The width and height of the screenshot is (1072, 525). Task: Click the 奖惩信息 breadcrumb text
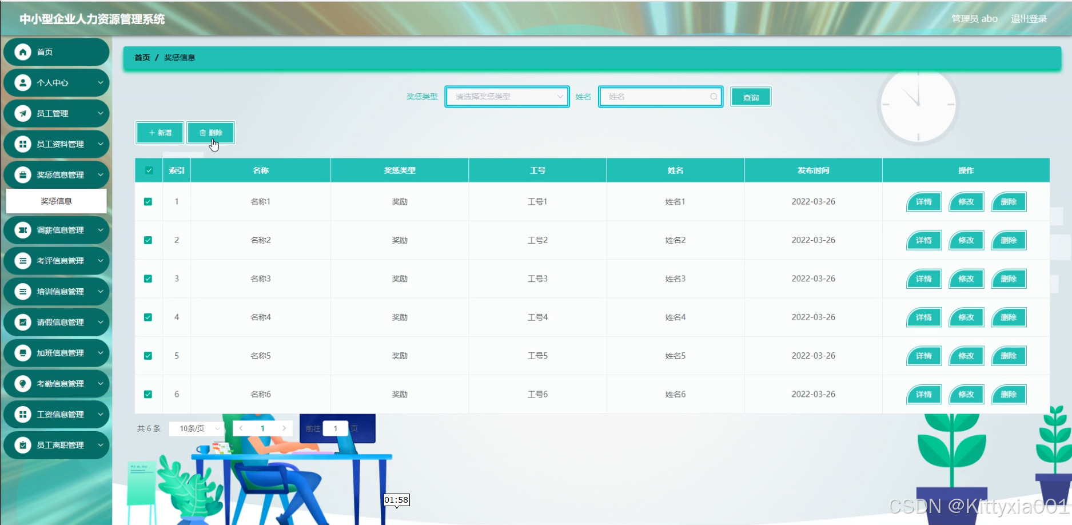180,58
